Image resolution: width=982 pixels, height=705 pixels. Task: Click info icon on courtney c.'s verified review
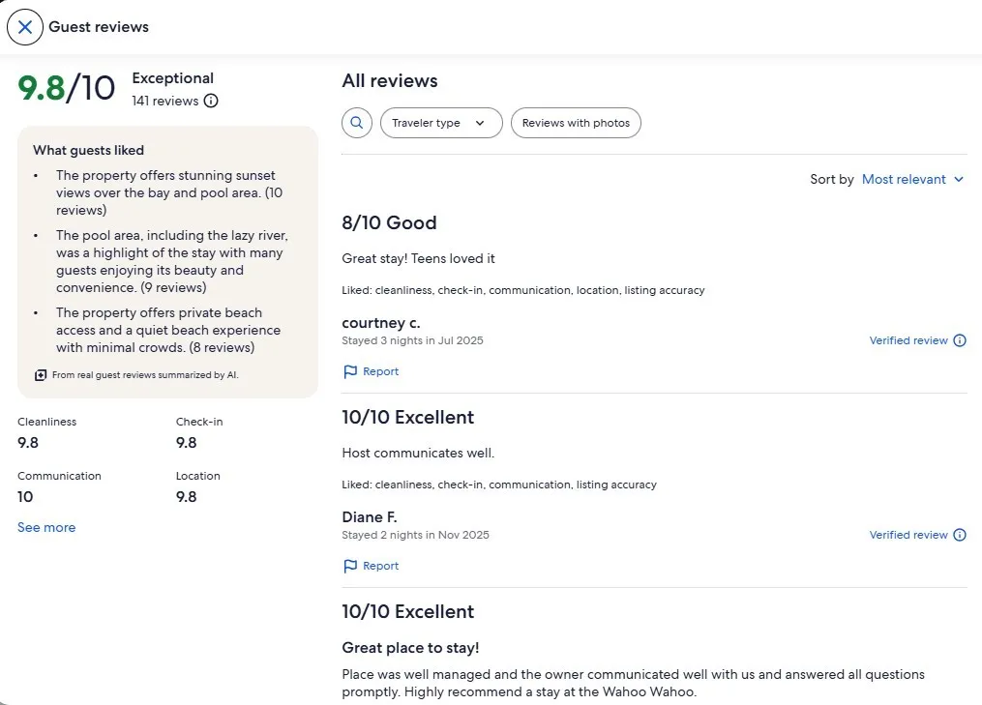click(x=960, y=340)
